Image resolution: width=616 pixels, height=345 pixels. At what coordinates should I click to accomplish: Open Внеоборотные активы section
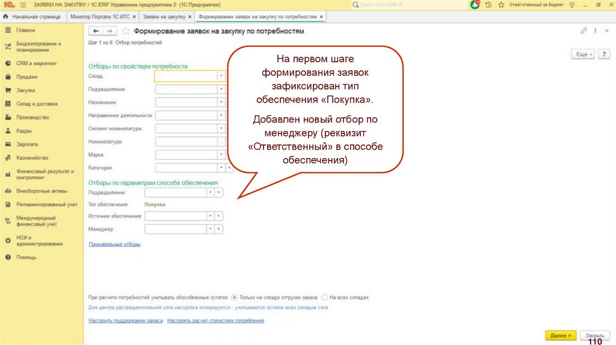pos(42,191)
